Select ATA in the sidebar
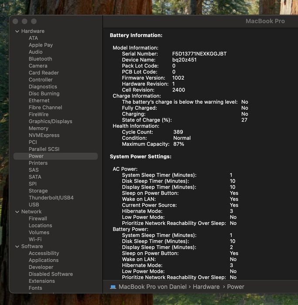 tap(33, 38)
